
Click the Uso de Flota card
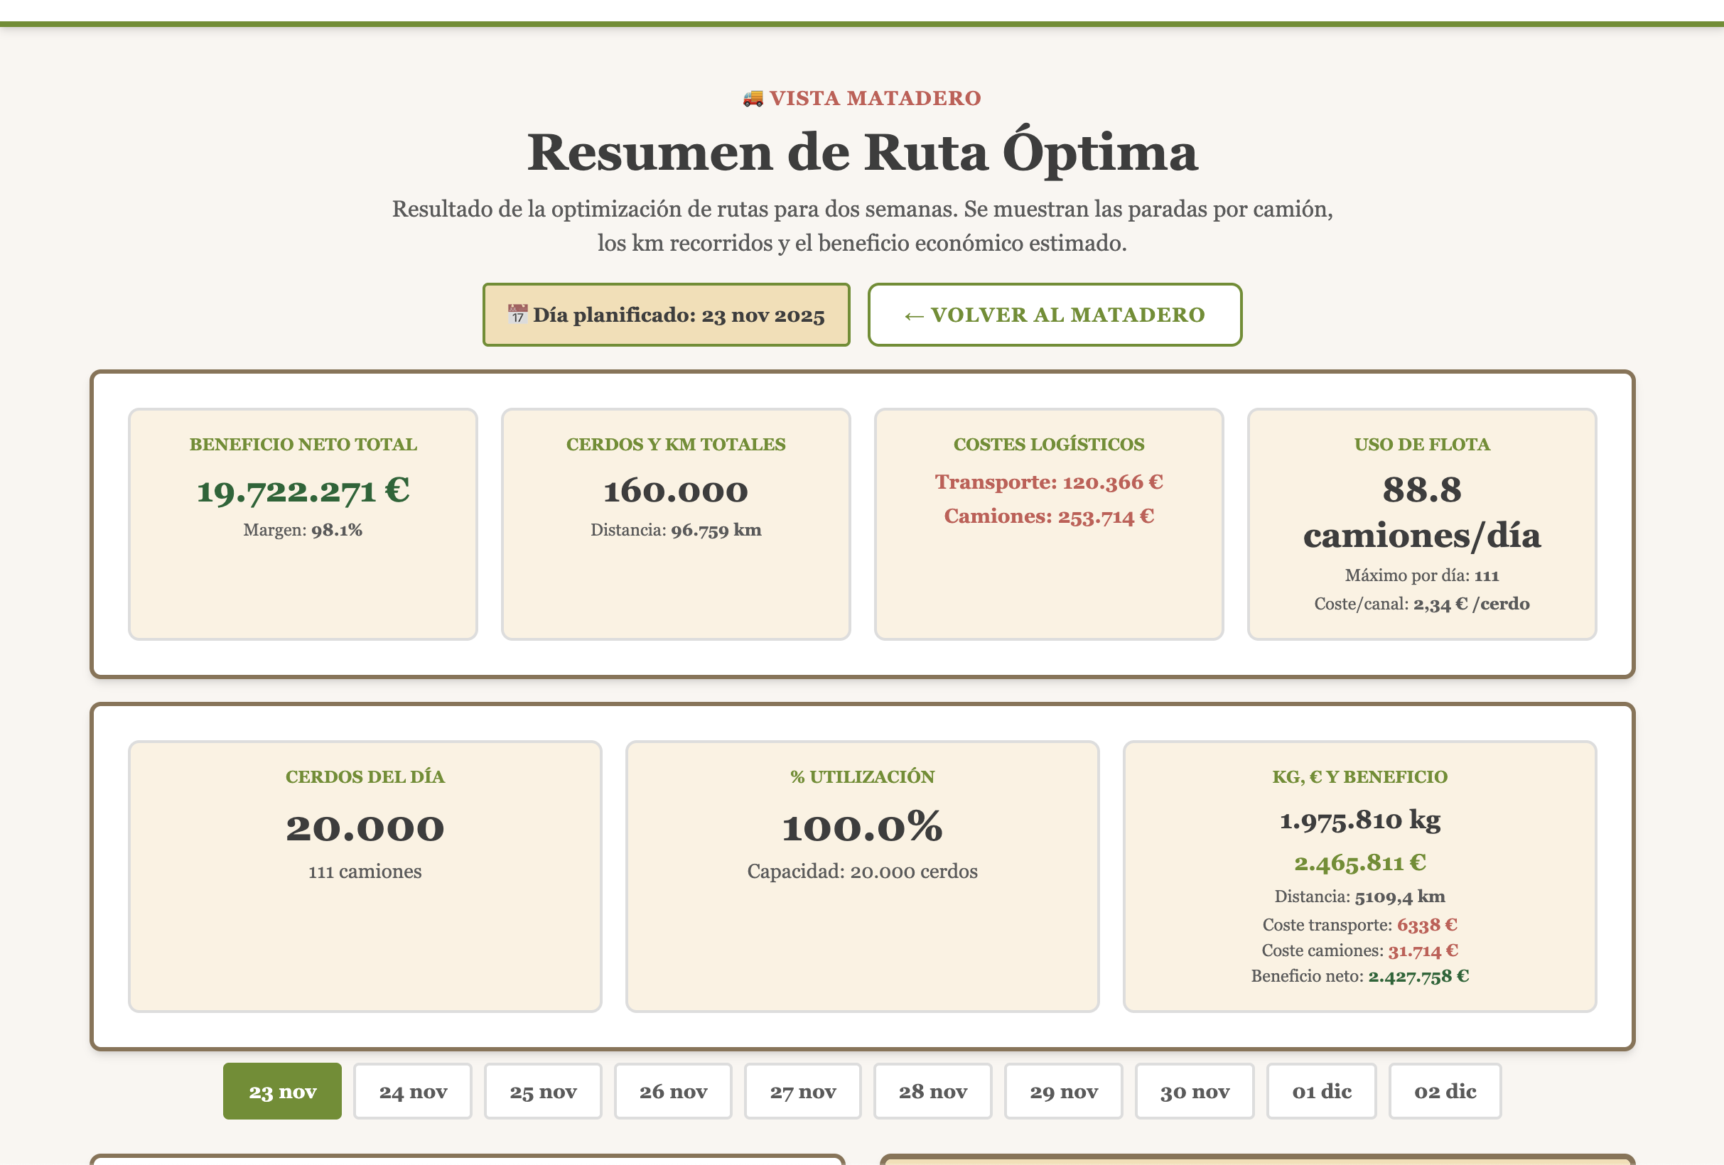pyautogui.click(x=1421, y=524)
